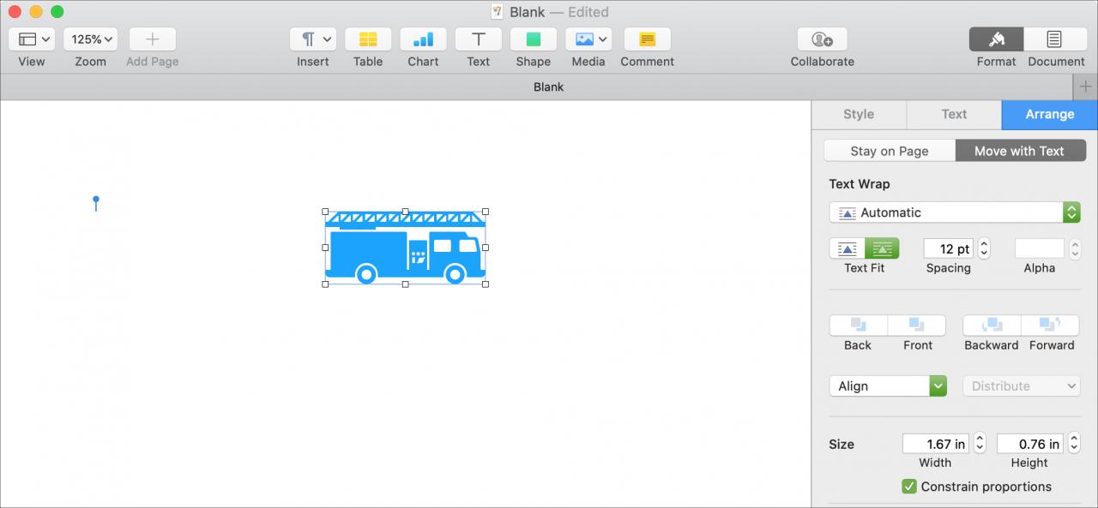Click the Spacing 12 pt field
Image resolution: width=1098 pixels, height=508 pixels.
(948, 248)
